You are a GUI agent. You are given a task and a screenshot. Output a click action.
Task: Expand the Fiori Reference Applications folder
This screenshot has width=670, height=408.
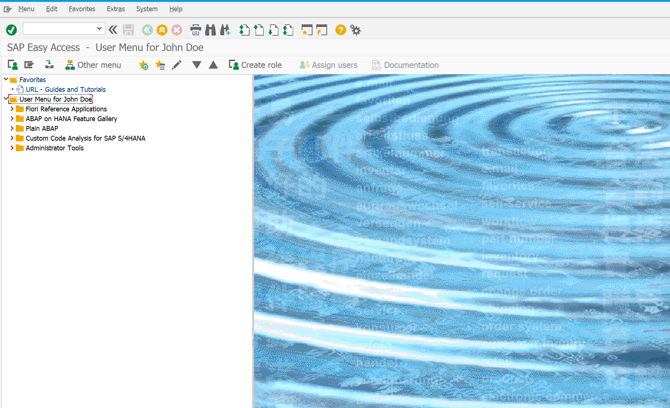point(12,109)
